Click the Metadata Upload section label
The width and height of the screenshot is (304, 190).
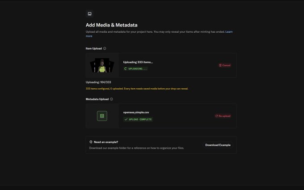[97, 99]
